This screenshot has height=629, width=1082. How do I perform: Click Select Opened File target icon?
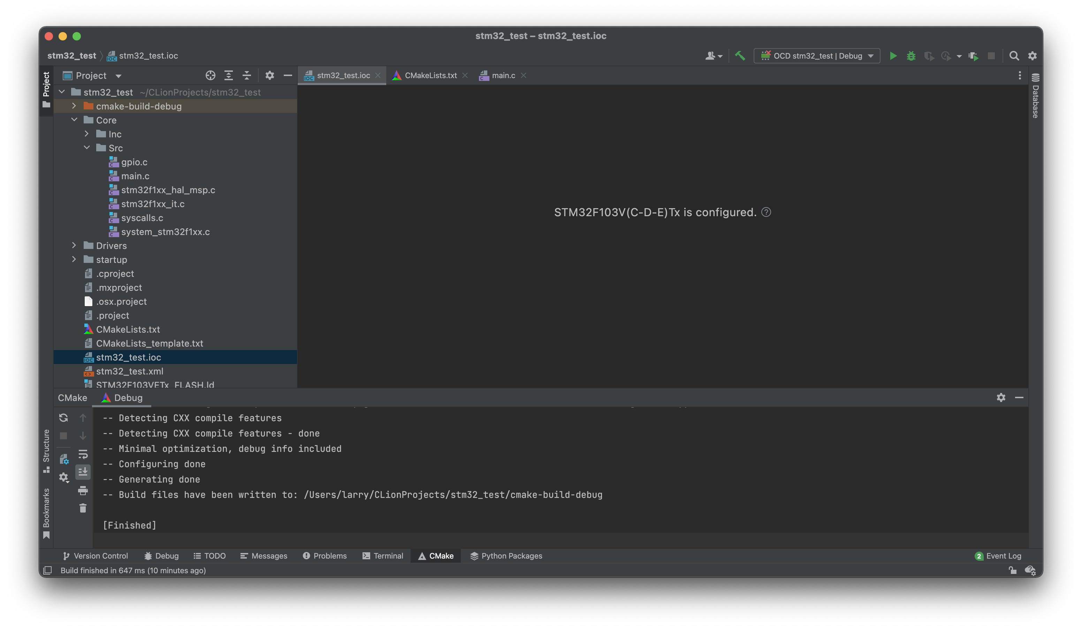210,76
